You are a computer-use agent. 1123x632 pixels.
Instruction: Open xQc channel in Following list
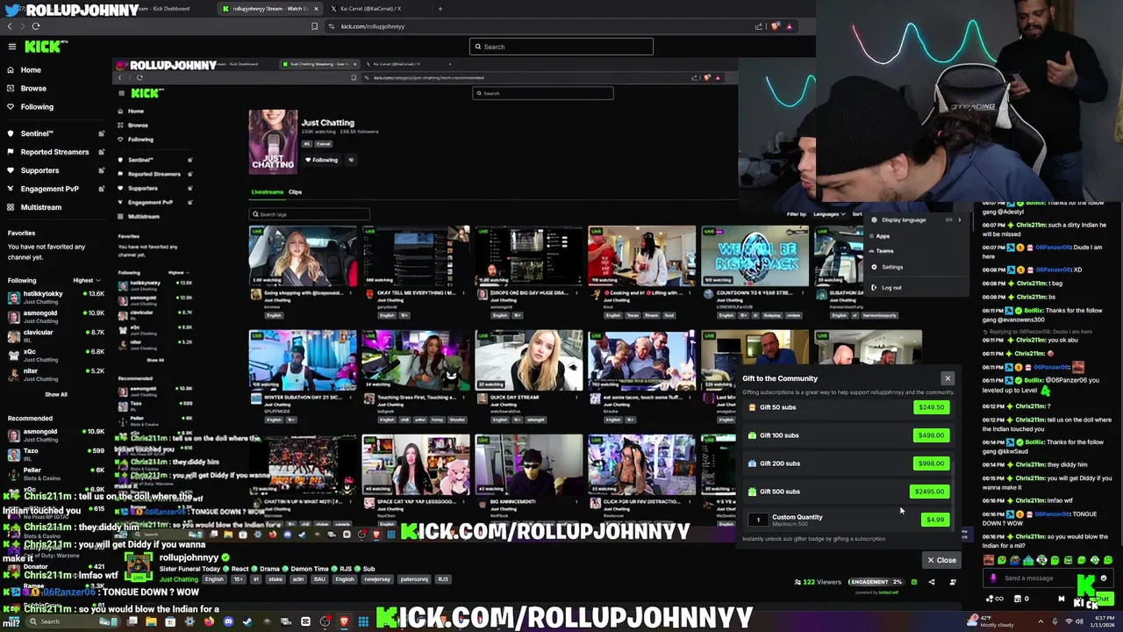54,355
